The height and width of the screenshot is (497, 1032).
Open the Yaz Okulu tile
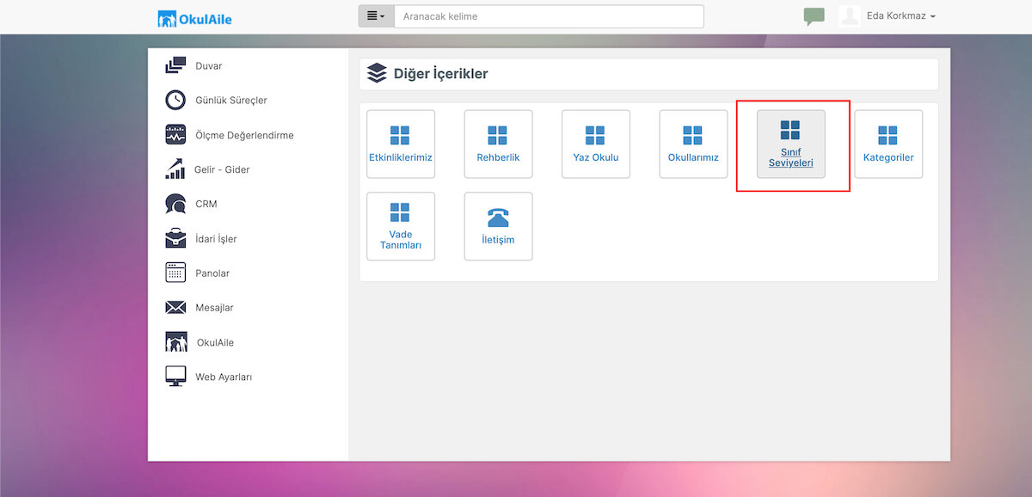pyautogui.click(x=596, y=144)
